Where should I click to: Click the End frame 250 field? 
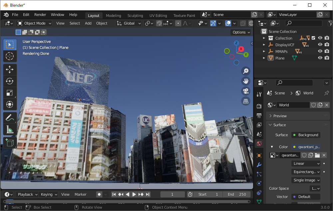tap(236, 194)
